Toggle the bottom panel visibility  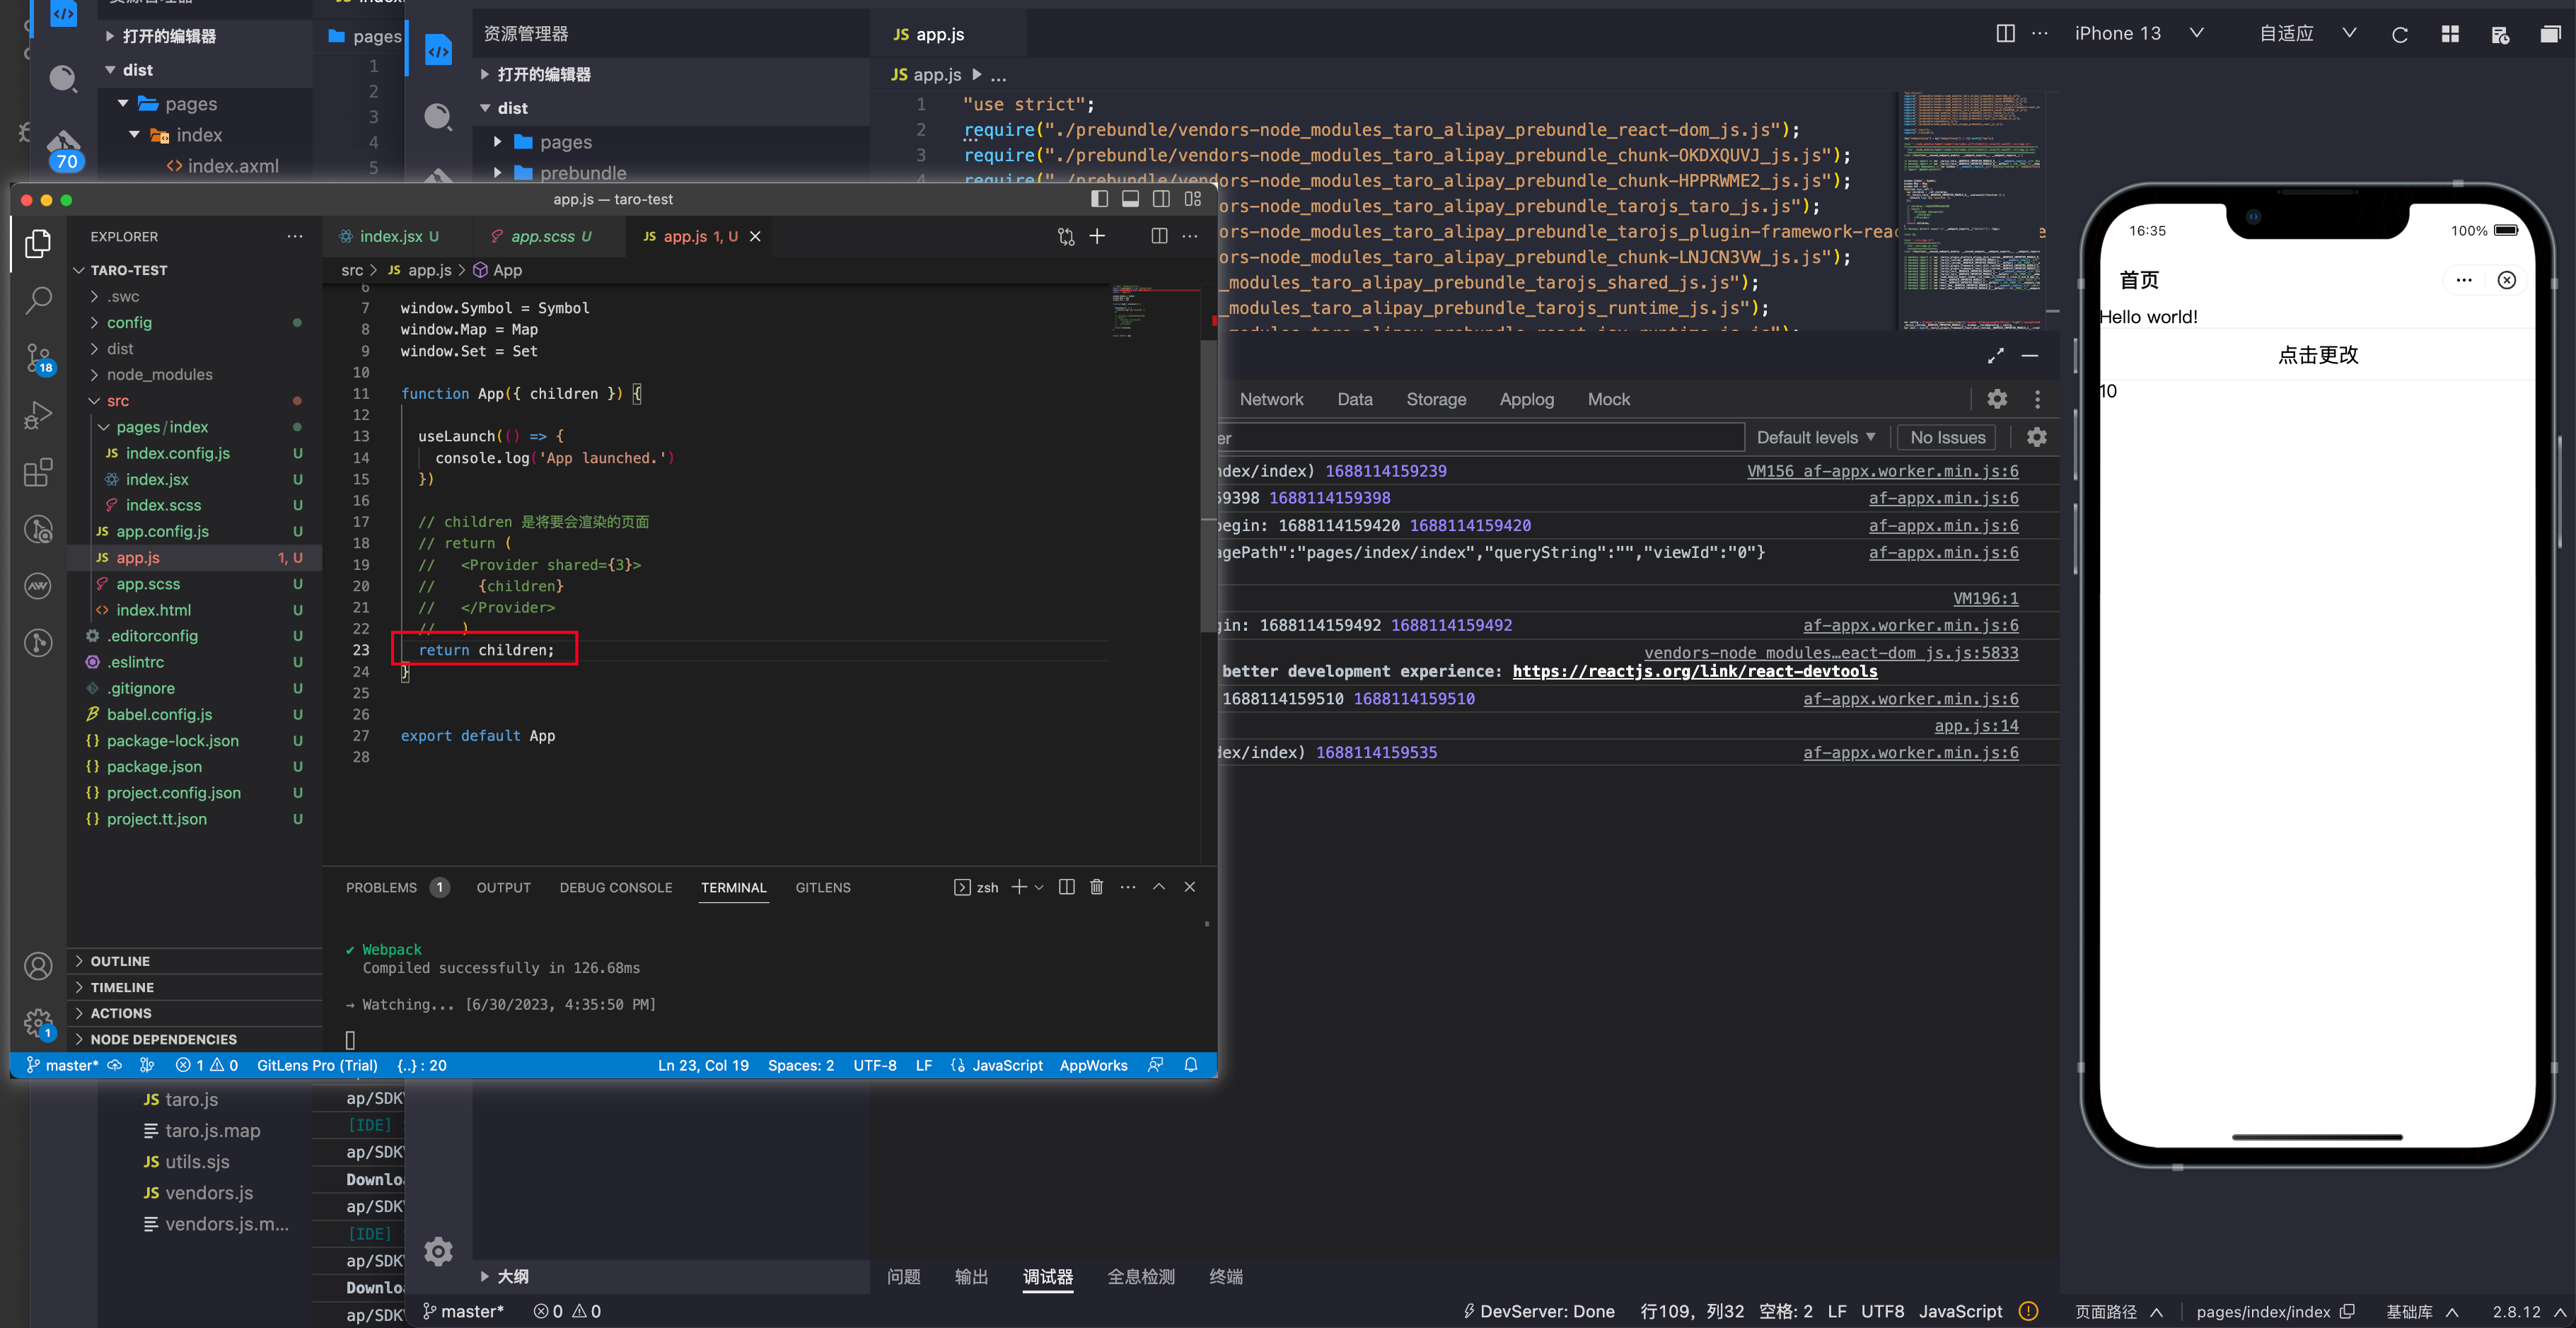pyautogui.click(x=1130, y=199)
